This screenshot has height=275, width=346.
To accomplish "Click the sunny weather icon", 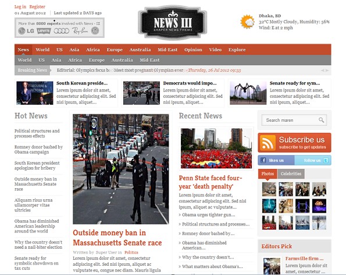I will pos(247,22).
